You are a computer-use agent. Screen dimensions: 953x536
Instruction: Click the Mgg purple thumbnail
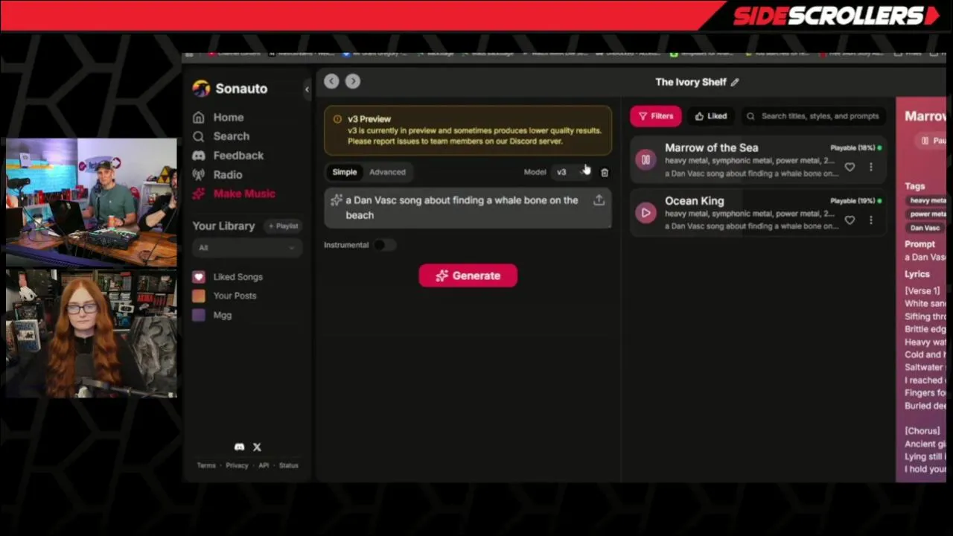click(x=198, y=315)
